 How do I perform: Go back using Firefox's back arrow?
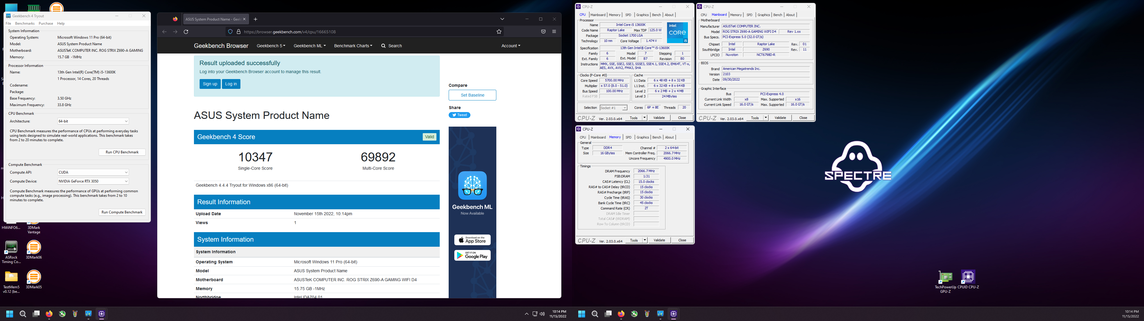coord(164,32)
